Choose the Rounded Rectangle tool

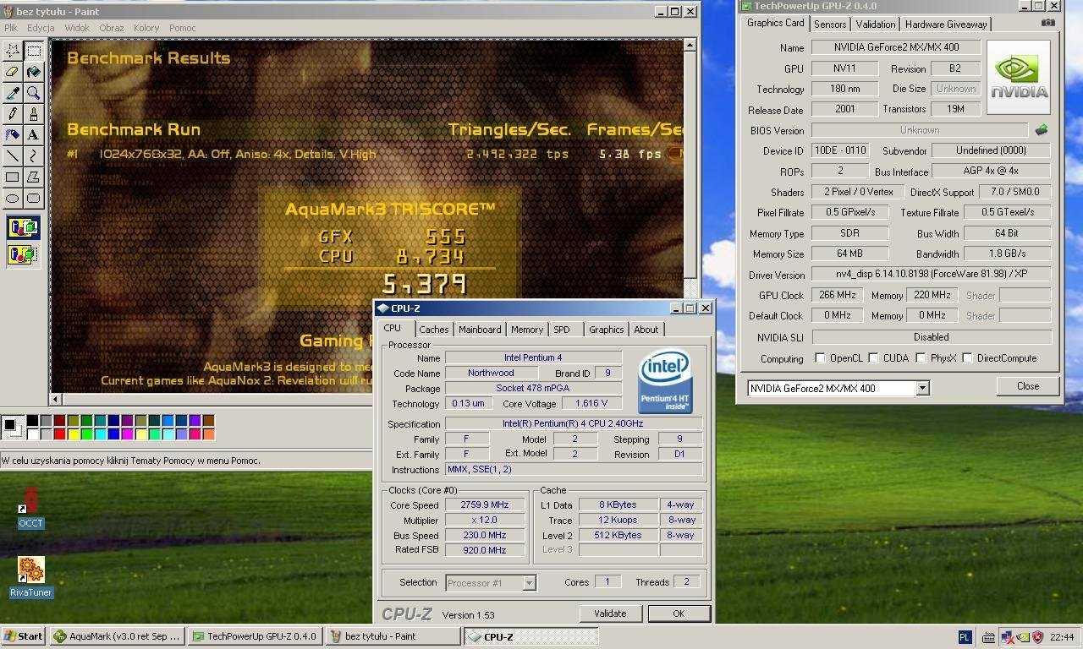pos(33,199)
